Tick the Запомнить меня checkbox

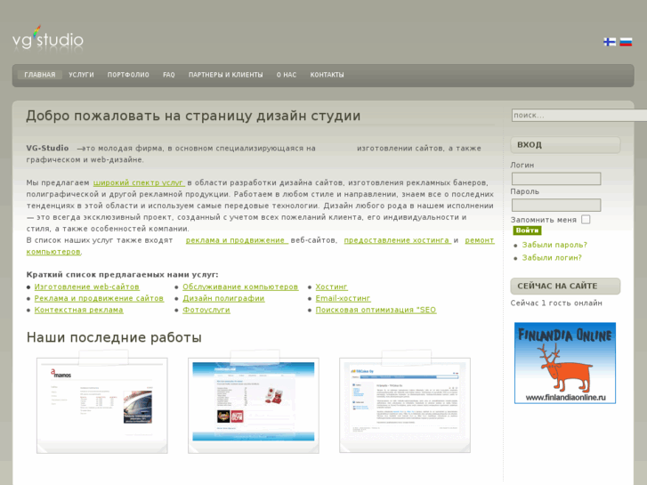tap(586, 219)
